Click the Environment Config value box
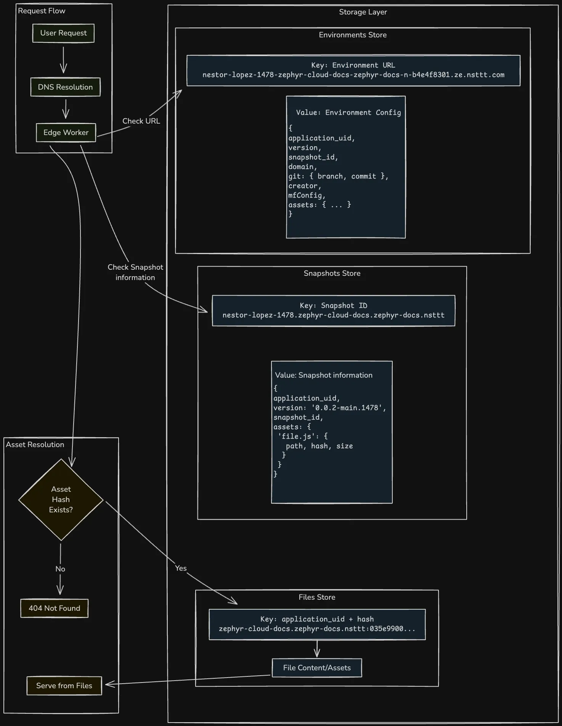 (x=345, y=167)
